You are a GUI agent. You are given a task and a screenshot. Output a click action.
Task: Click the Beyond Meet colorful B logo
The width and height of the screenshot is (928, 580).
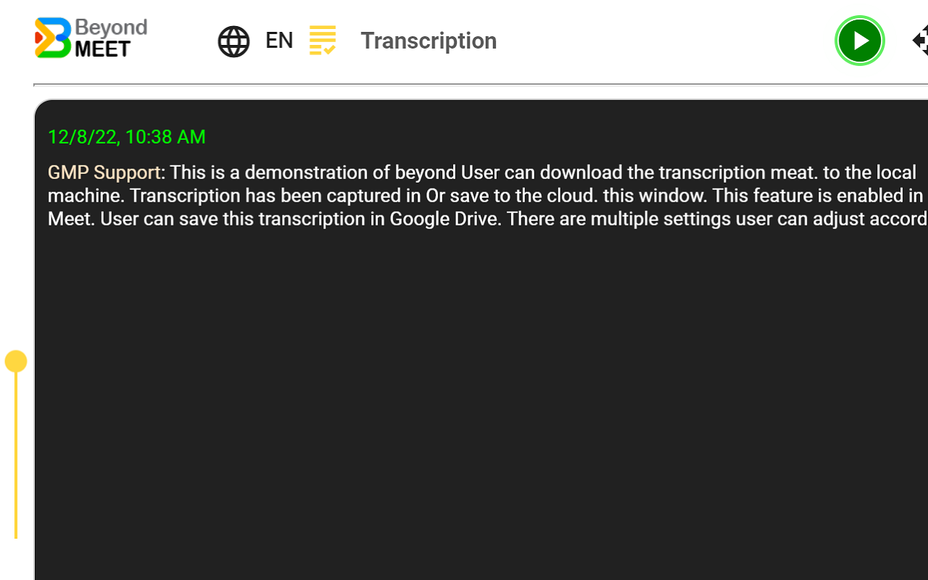coord(53,38)
